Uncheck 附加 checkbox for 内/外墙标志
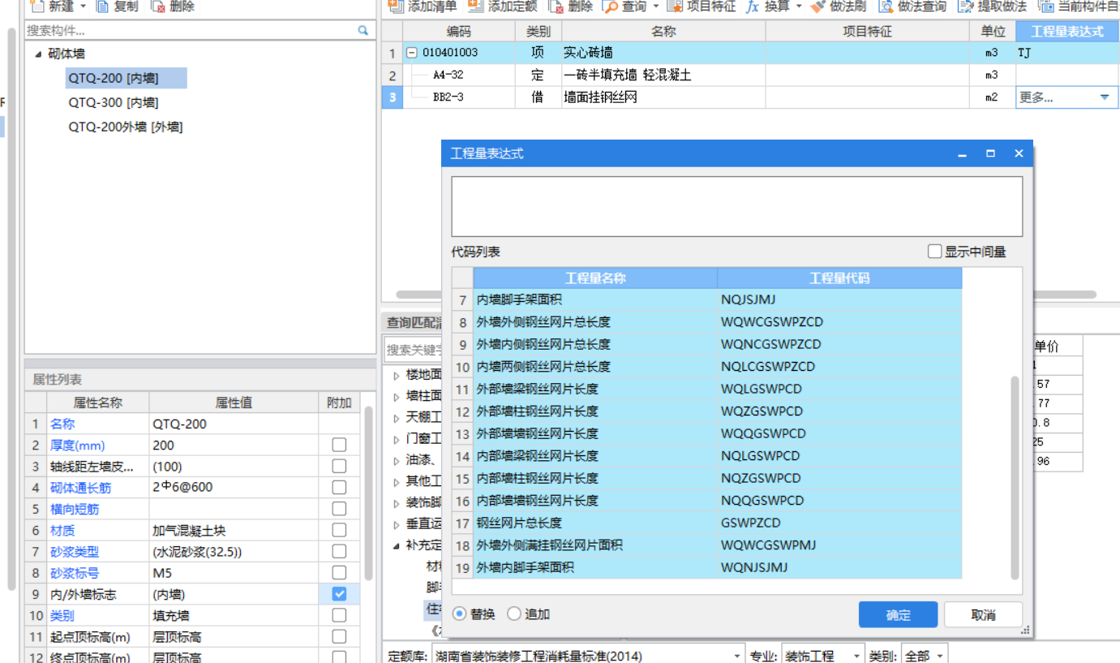1120x663 pixels. 339,594
